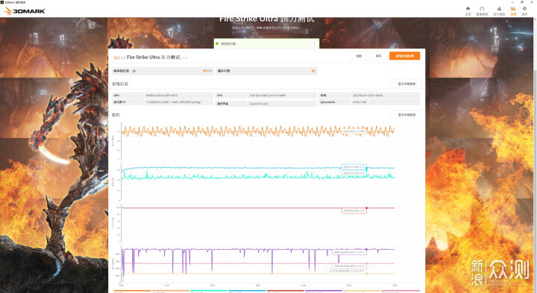This screenshot has height=293, width=537.
Task: Toggle the red GPU load legend bar
Action: coord(285,291)
